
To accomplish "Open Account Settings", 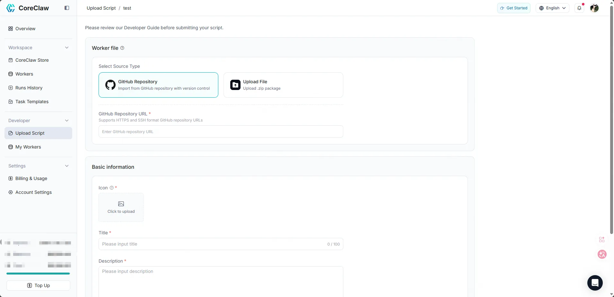I will click(x=38, y=192).
